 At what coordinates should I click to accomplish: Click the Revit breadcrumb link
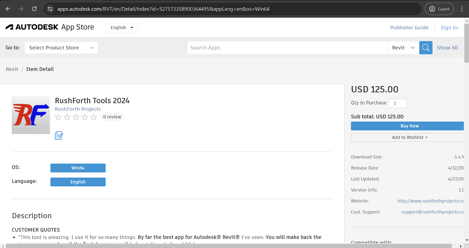[12, 69]
